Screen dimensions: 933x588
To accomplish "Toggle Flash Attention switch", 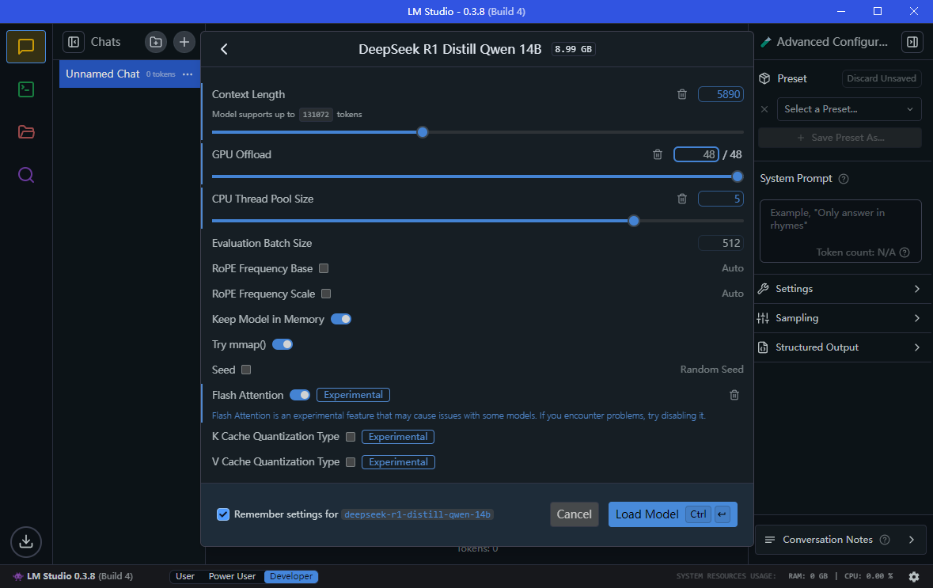I will [300, 395].
